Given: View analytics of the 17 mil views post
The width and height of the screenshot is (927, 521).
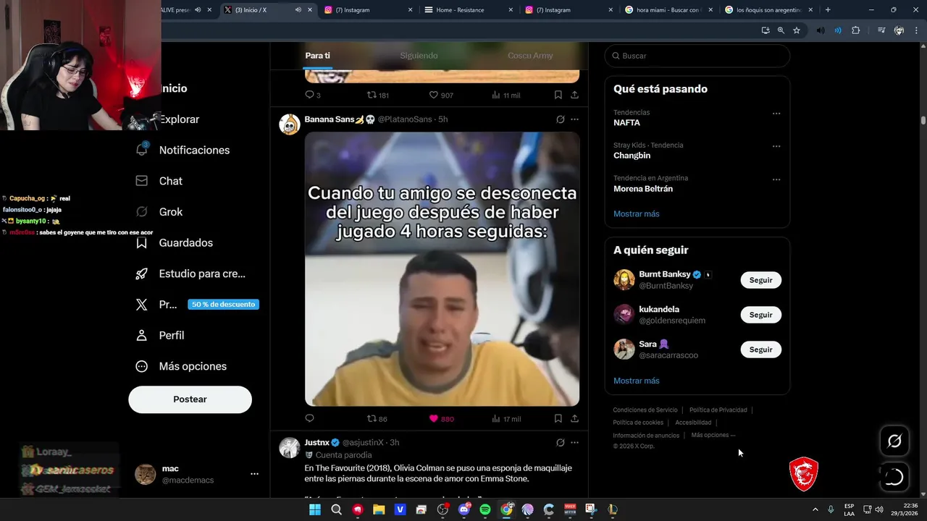Looking at the screenshot, I should tap(506, 418).
